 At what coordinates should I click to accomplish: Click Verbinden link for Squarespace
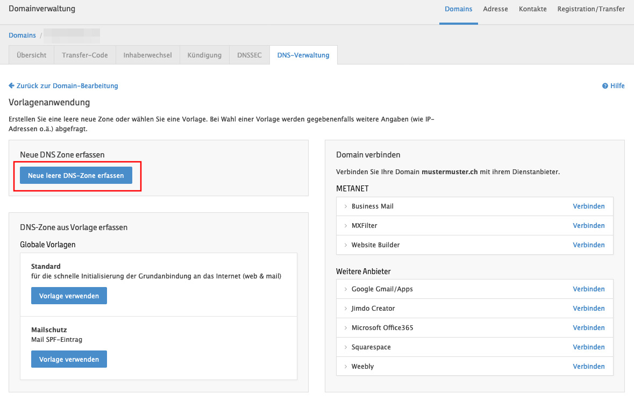click(x=588, y=347)
